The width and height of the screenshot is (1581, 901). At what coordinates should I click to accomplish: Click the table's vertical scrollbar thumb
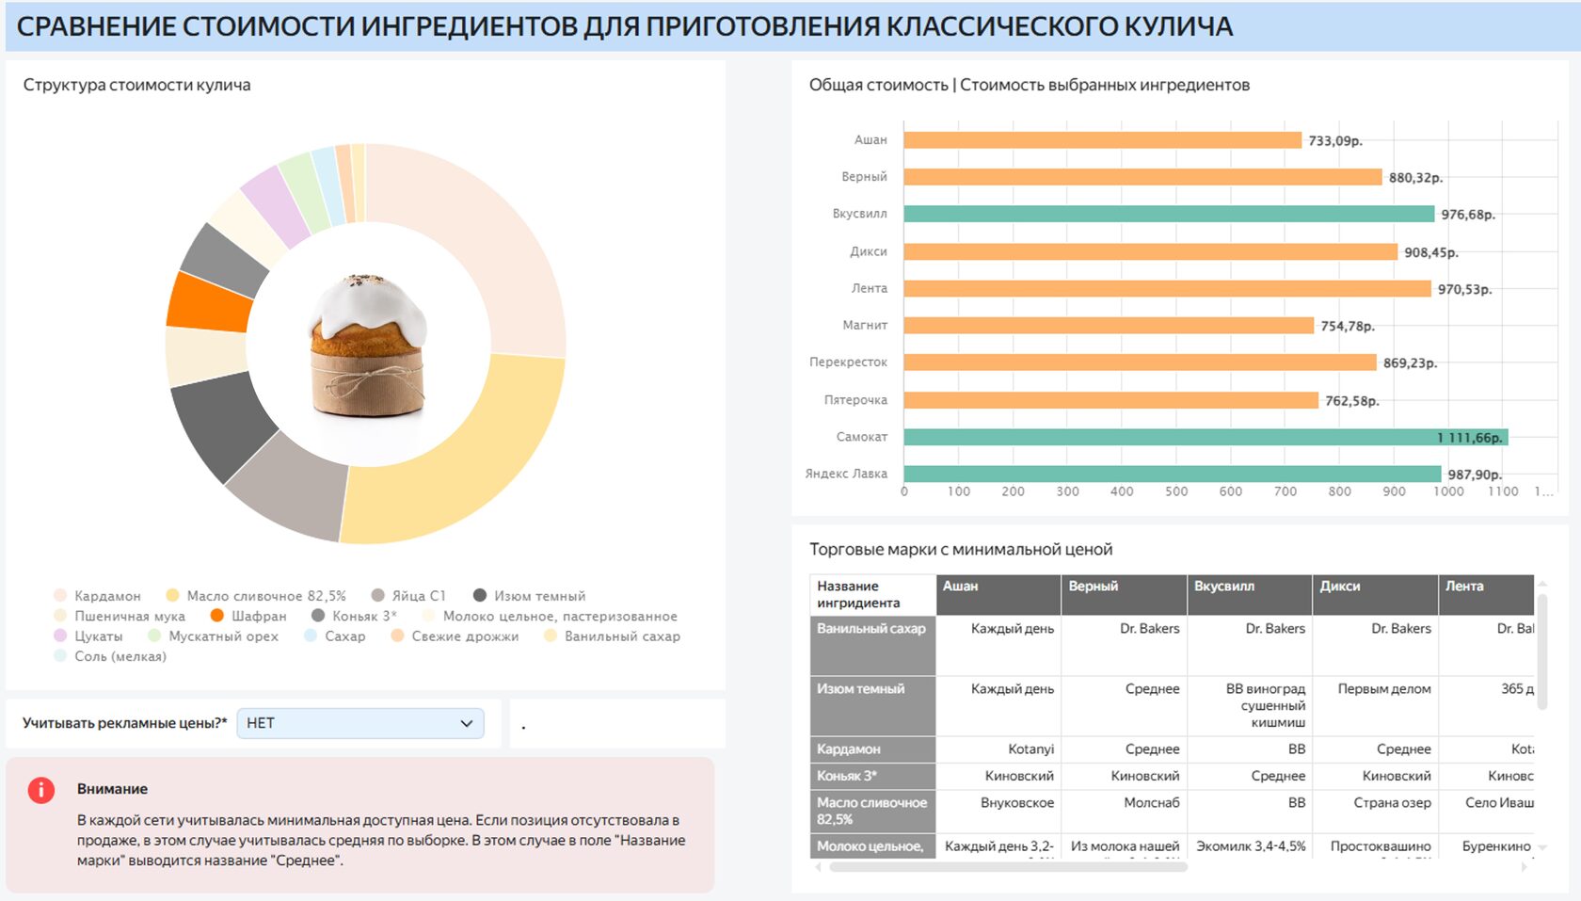[x=1542, y=652]
